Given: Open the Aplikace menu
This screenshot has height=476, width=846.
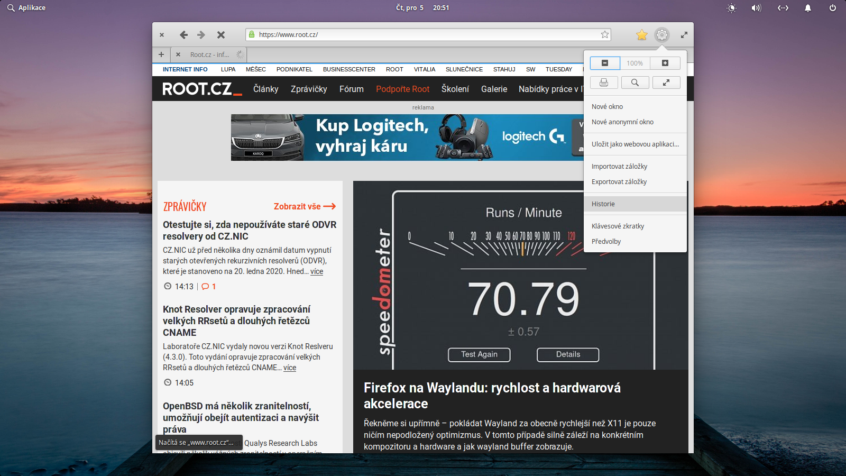Looking at the screenshot, I should click(x=26, y=7).
